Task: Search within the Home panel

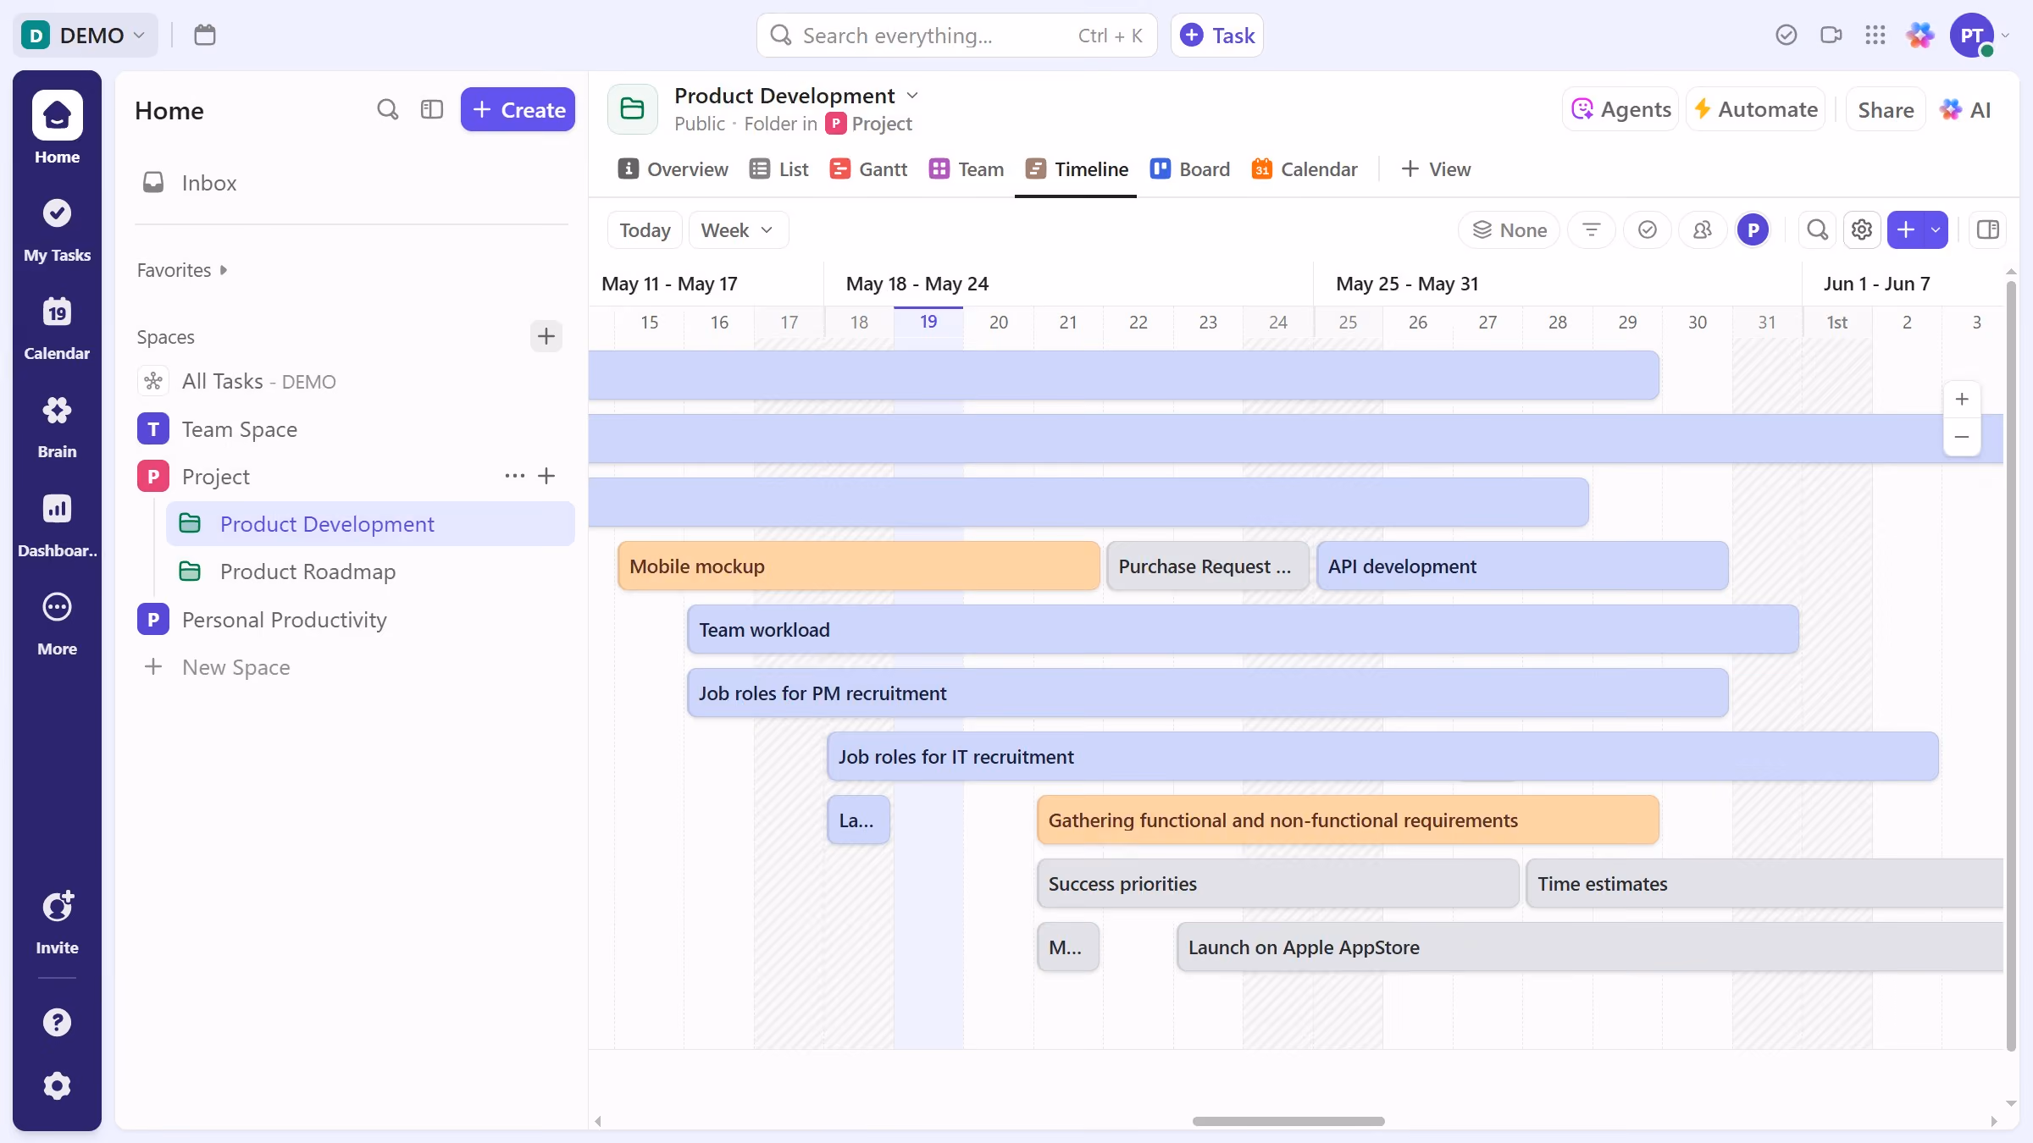Action: [387, 109]
